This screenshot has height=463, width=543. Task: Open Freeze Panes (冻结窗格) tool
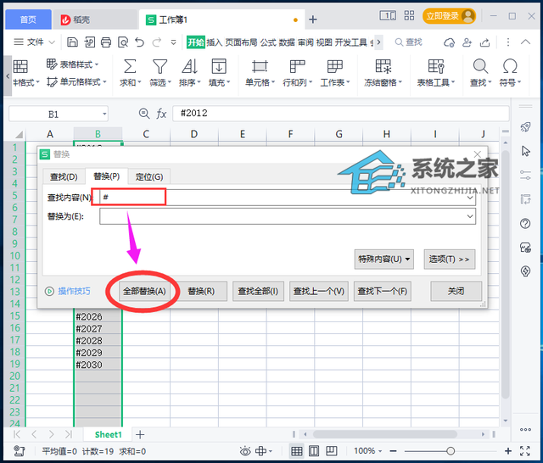tap(383, 73)
